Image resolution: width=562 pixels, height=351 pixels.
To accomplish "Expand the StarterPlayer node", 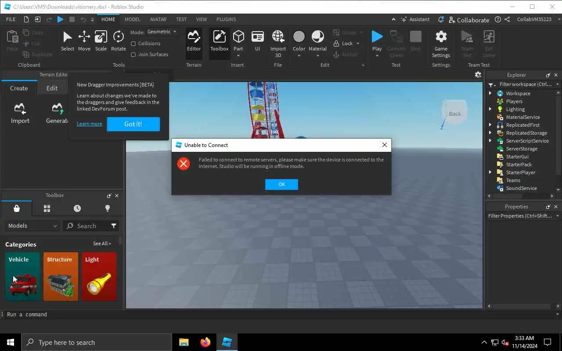I will coord(490,172).
